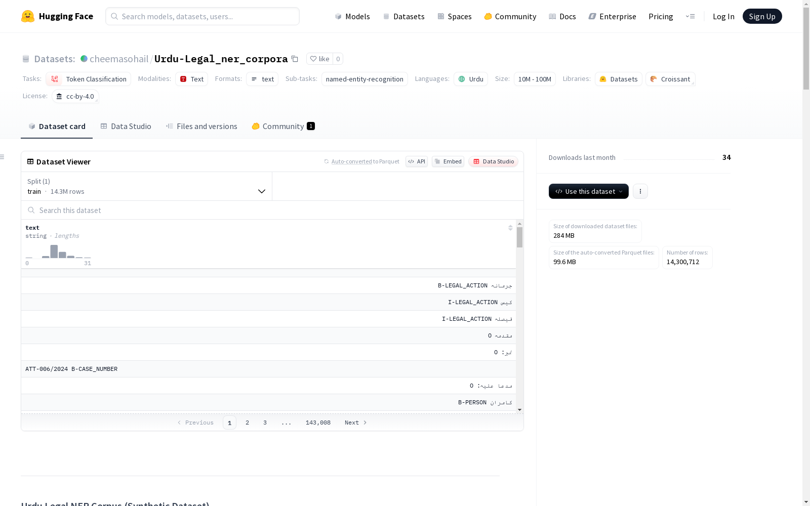Click the Previous page button

coord(195,423)
